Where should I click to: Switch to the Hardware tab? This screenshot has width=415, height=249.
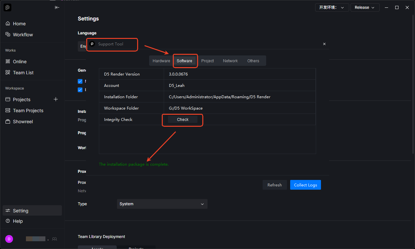coord(161,61)
